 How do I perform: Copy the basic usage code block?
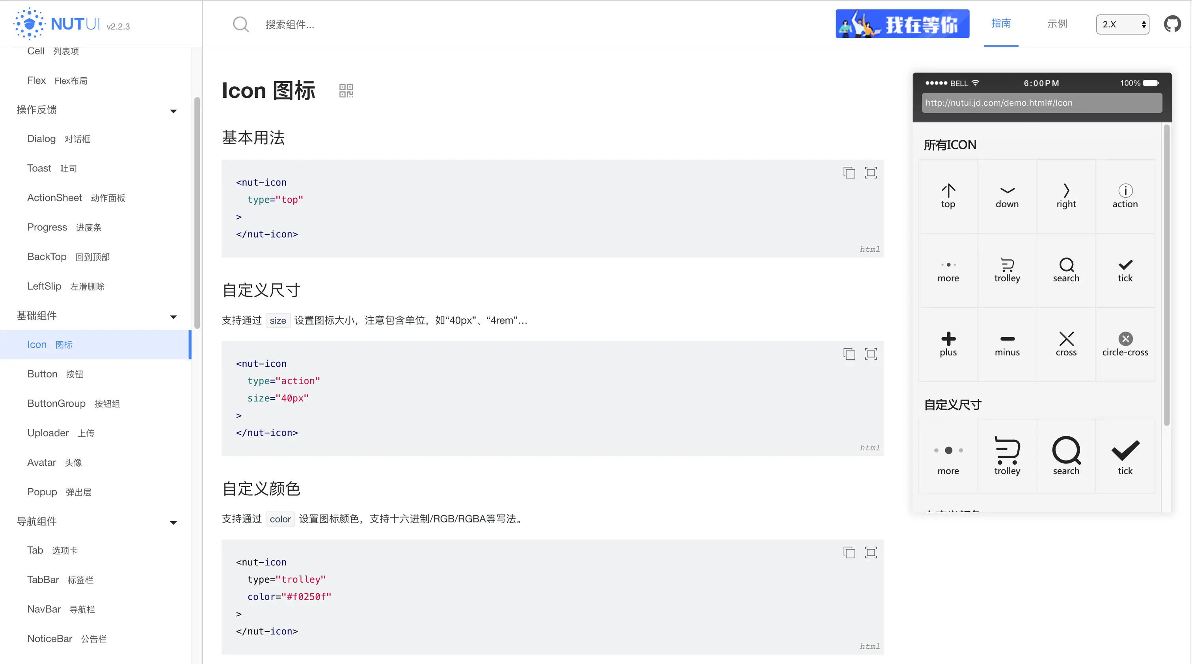pos(849,173)
